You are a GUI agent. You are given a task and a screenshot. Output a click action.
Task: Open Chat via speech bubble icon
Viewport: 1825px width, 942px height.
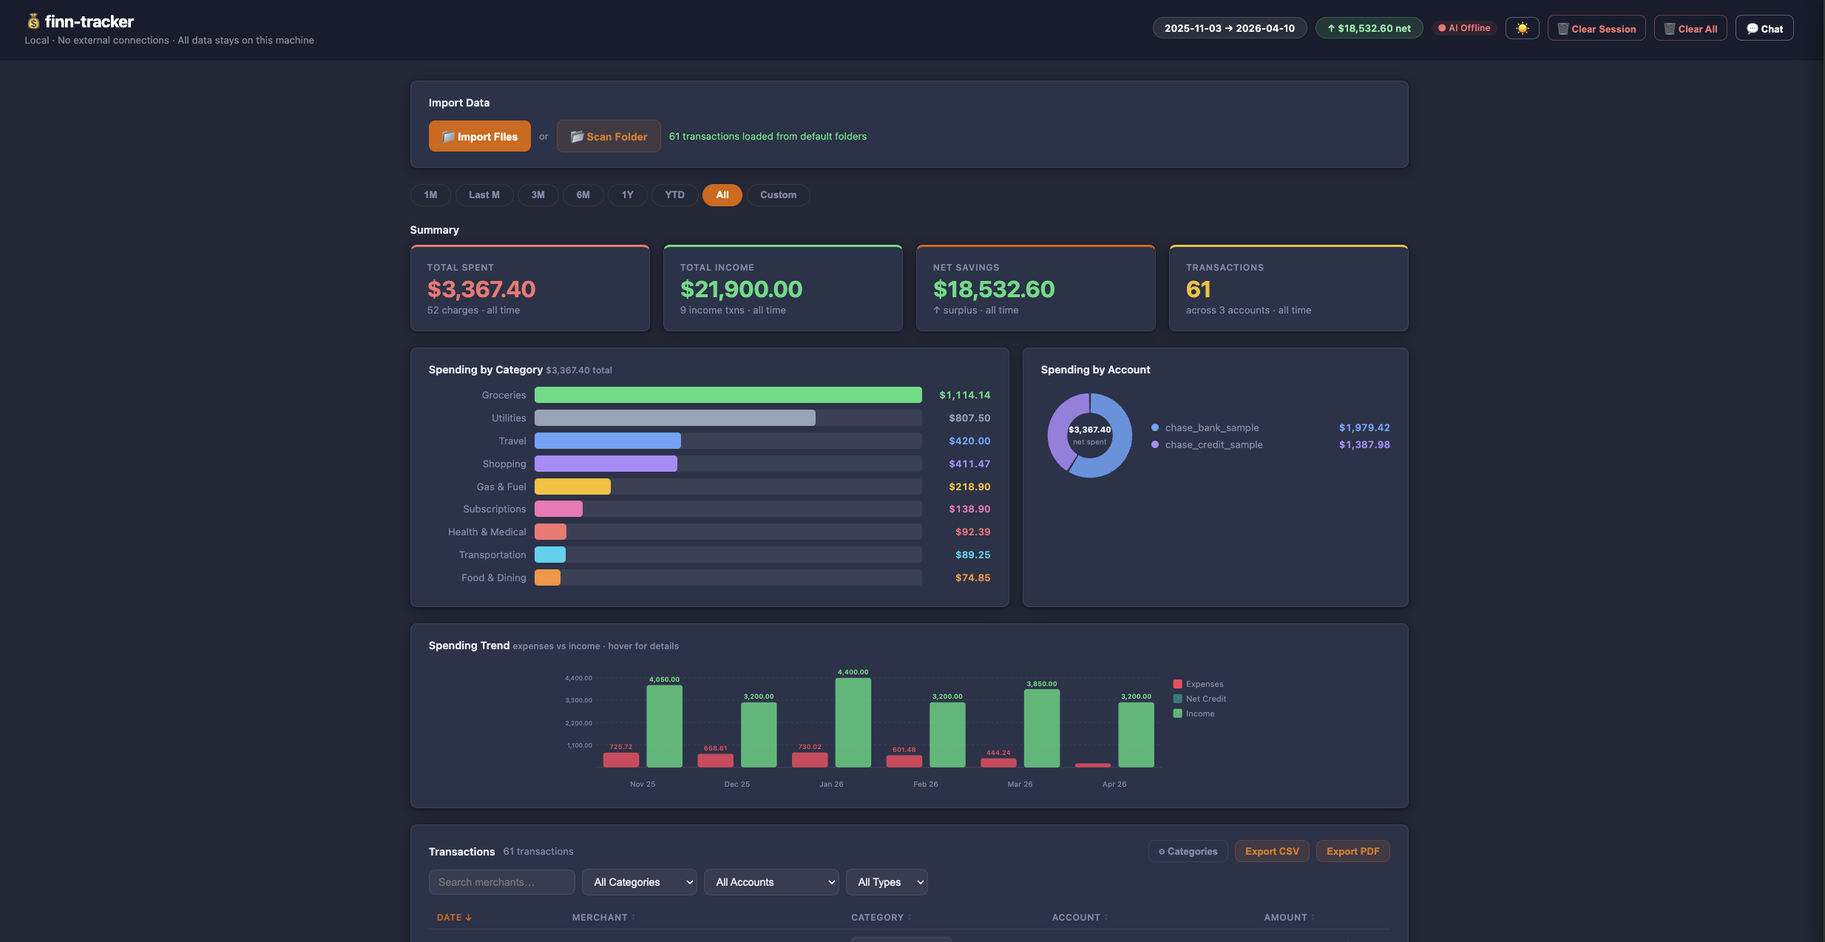point(1752,29)
